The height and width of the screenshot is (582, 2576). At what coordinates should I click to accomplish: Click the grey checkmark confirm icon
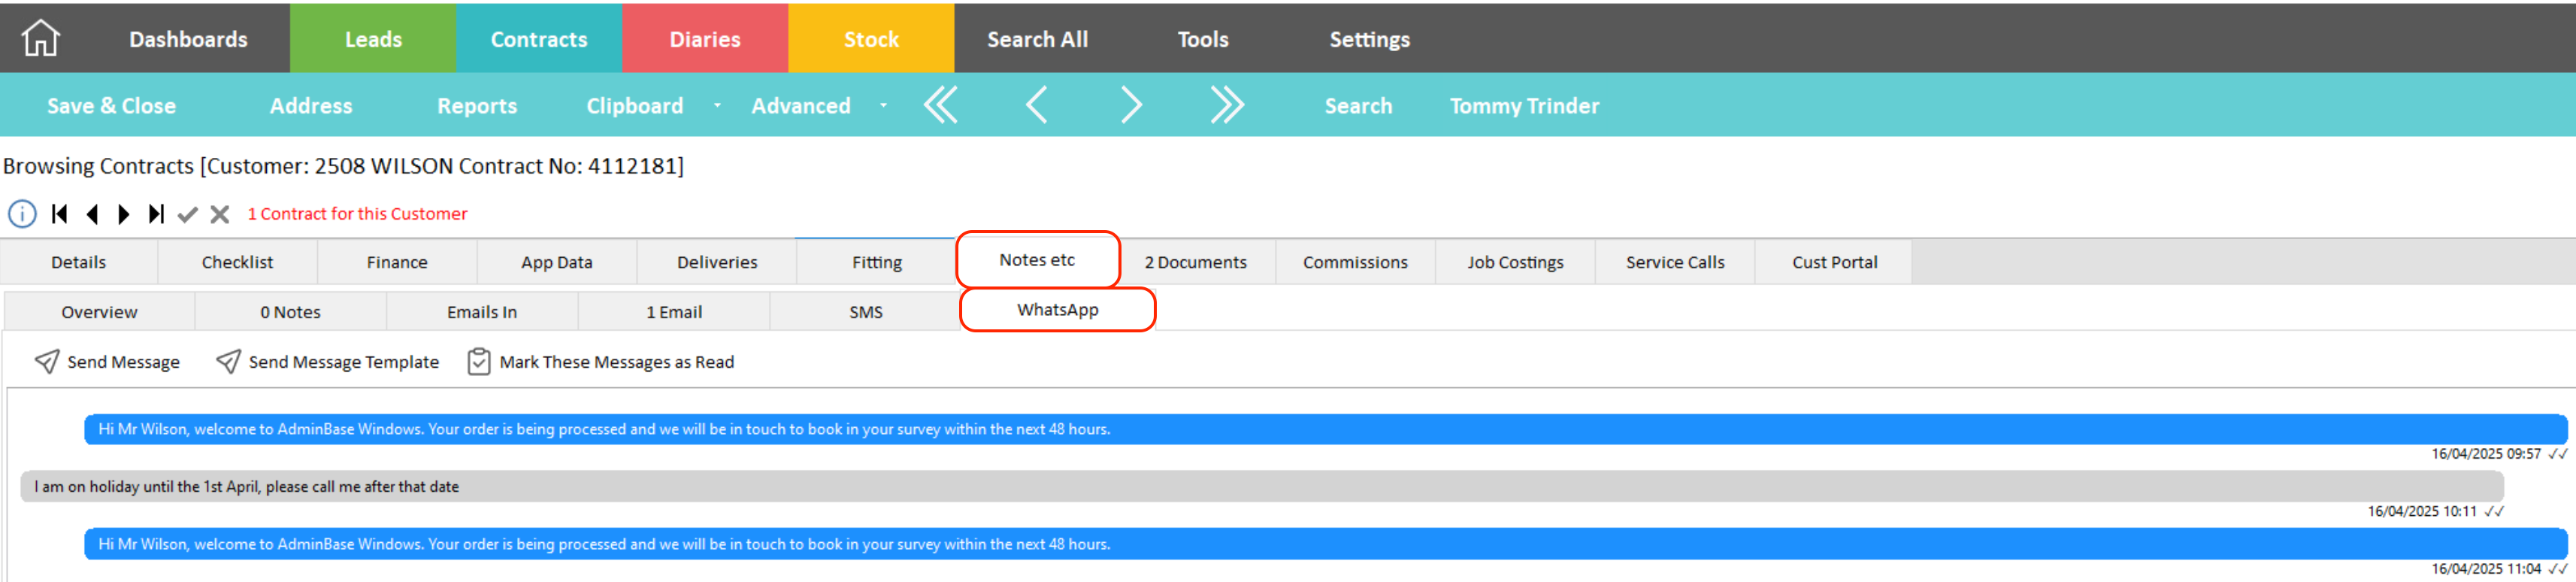(x=187, y=214)
